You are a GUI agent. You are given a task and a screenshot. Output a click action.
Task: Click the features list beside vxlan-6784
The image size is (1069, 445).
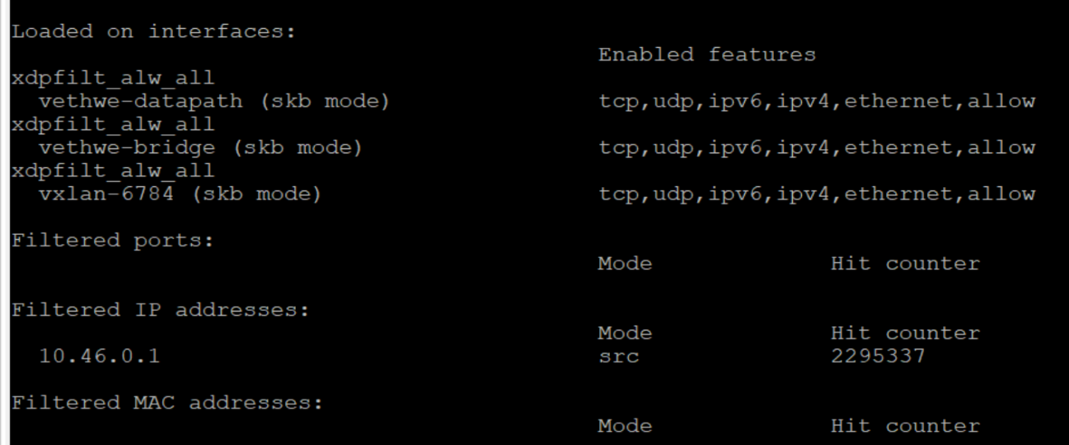[816, 194]
